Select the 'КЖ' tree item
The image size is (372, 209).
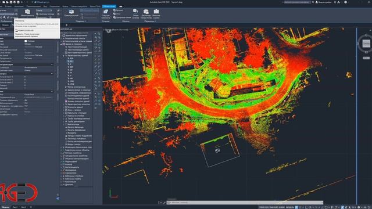click(x=70, y=58)
